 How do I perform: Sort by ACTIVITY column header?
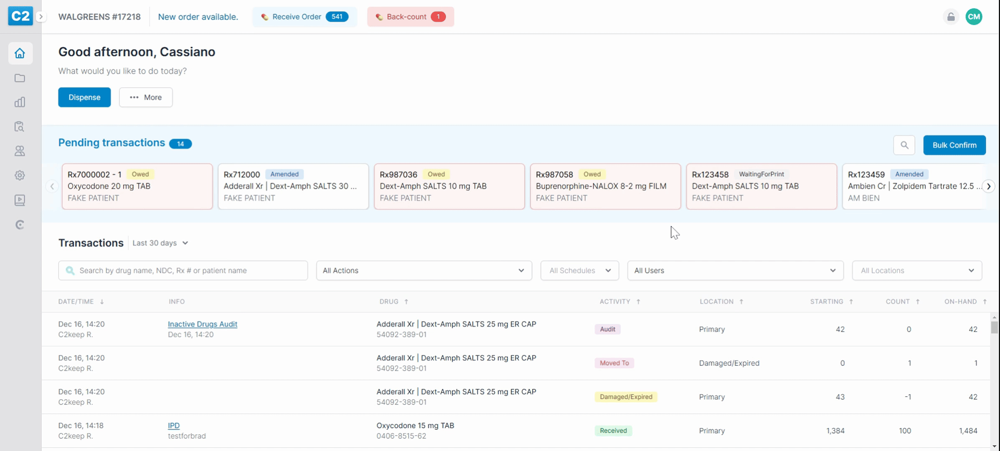(x=620, y=302)
